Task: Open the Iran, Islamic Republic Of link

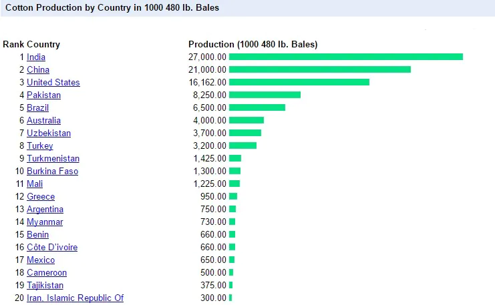Action: coord(75,298)
